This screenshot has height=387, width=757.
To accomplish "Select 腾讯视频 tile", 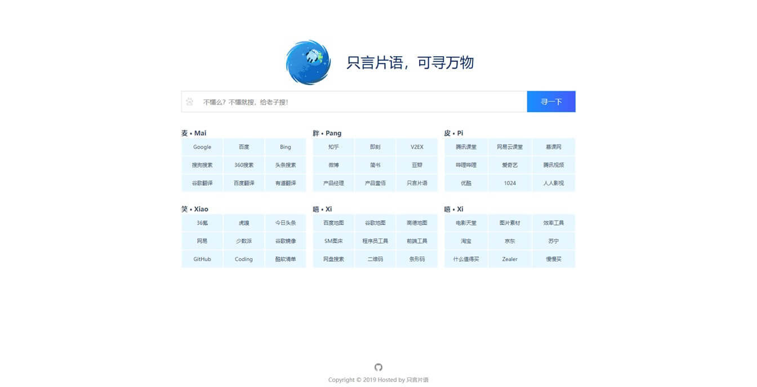I will (x=554, y=165).
